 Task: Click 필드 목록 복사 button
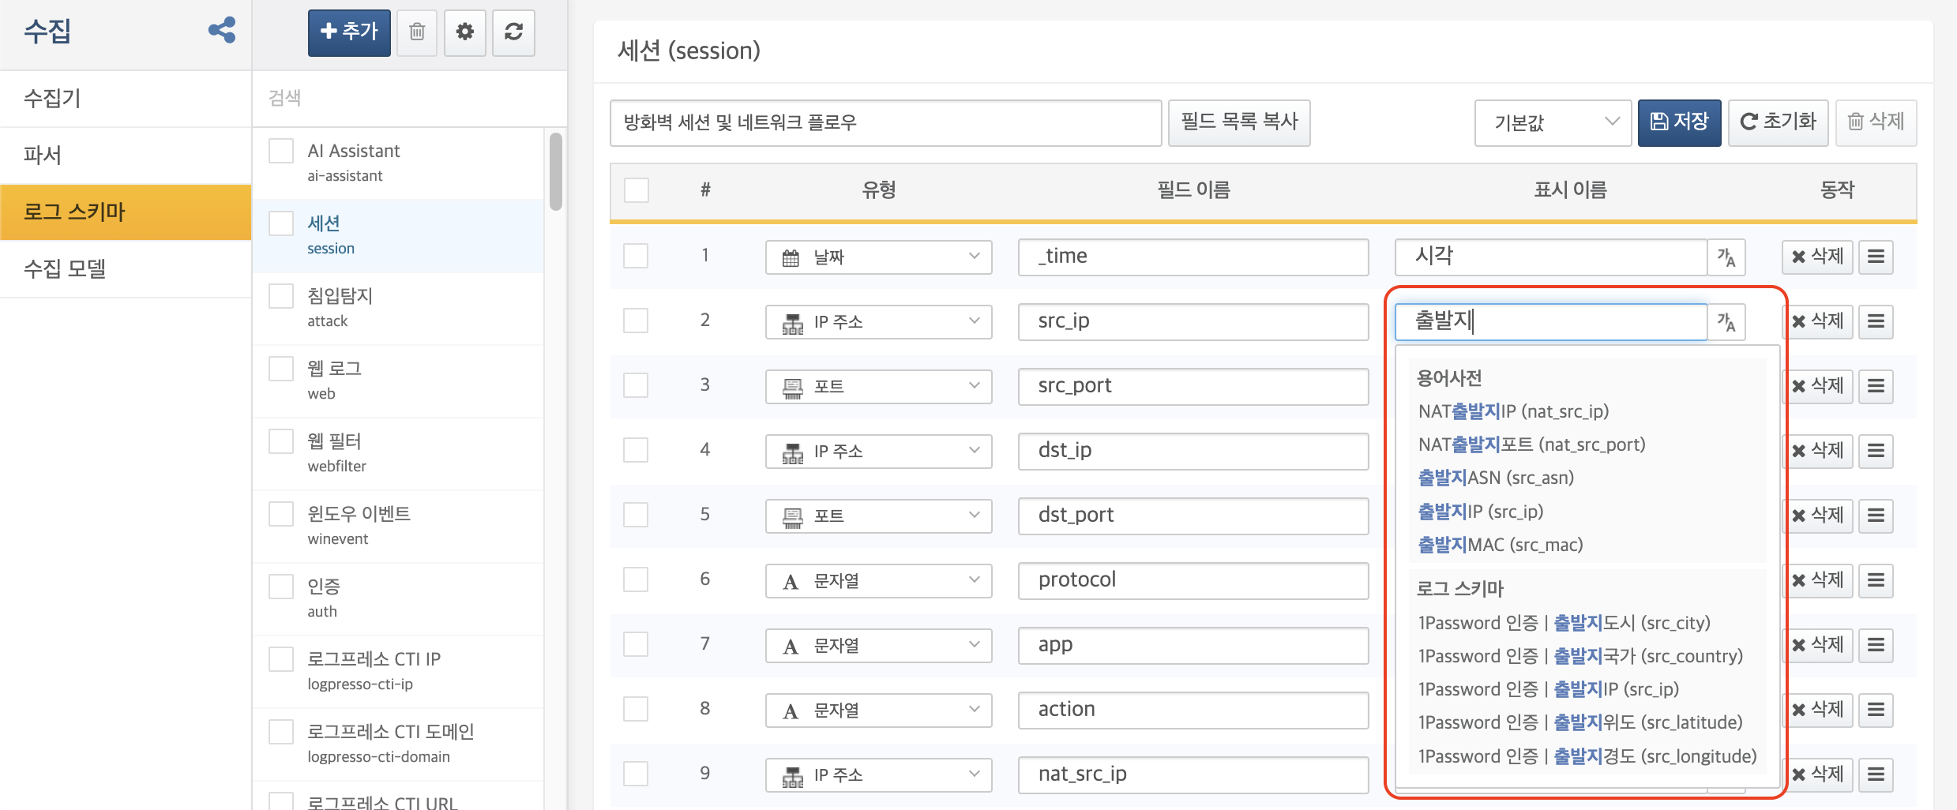pos(1239,122)
